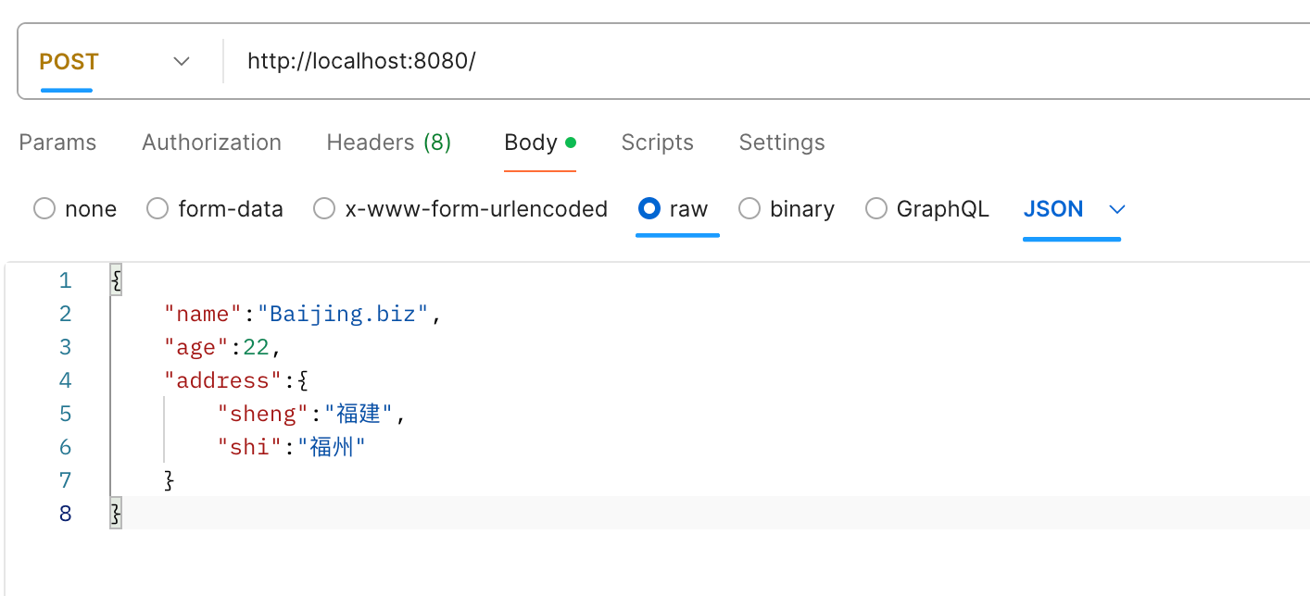Collapse the root JSON object on line 1
This screenshot has height=596, width=1310.
[x=115, y=279]
